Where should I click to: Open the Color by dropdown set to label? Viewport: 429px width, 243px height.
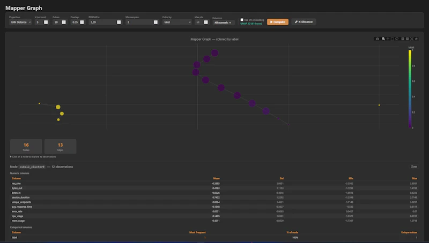point(177,22)
